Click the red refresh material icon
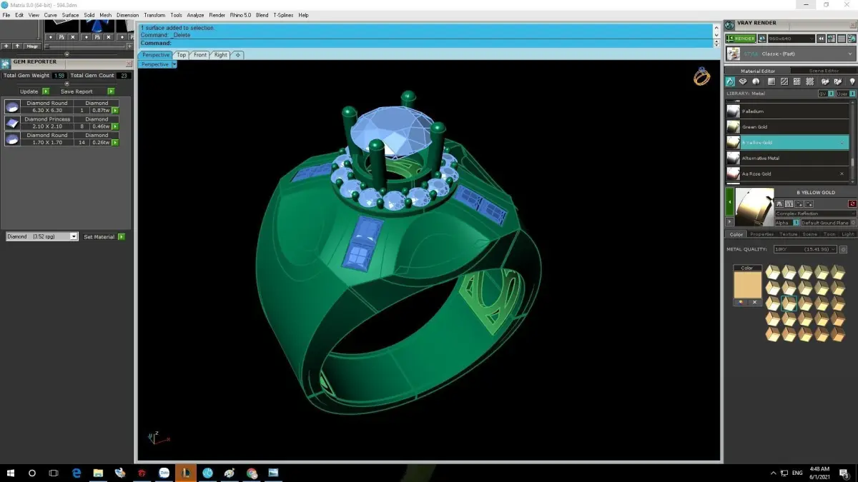Image resolution: width=858 pixels, height=482 pixels. coord(852,204)
